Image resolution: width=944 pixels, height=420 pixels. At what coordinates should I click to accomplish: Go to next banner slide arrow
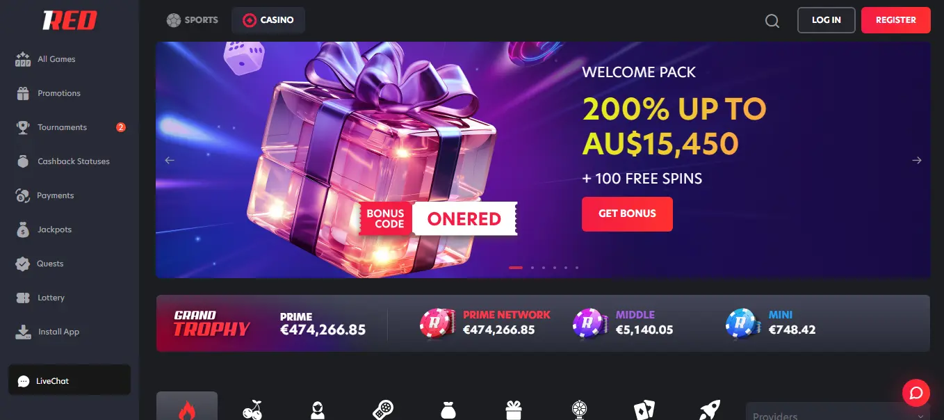pos(916,161)
